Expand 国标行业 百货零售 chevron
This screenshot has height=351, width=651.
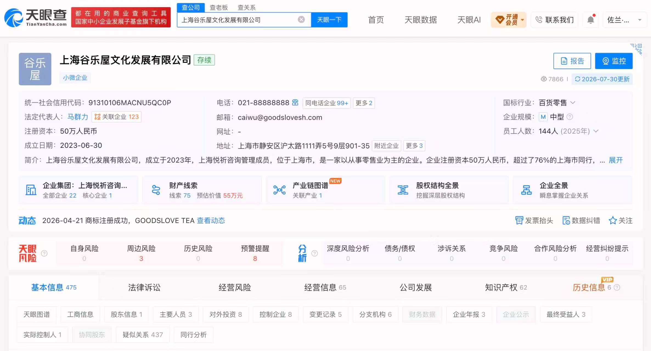tap(573, 103)
